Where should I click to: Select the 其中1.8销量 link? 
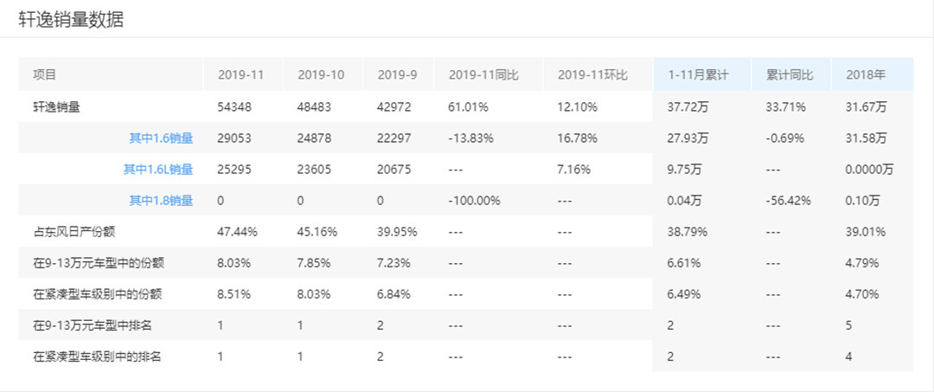click(161, 200)
